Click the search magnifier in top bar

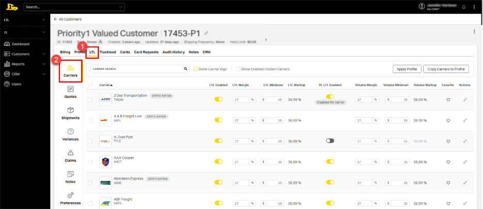tap(120, 7)
